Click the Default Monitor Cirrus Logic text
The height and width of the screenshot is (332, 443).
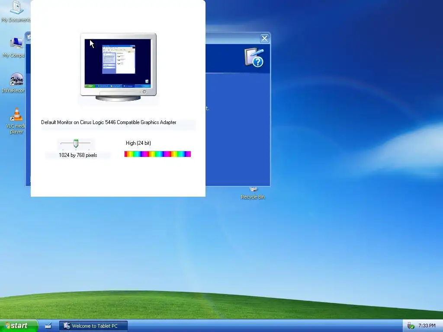tap(109, 122)
